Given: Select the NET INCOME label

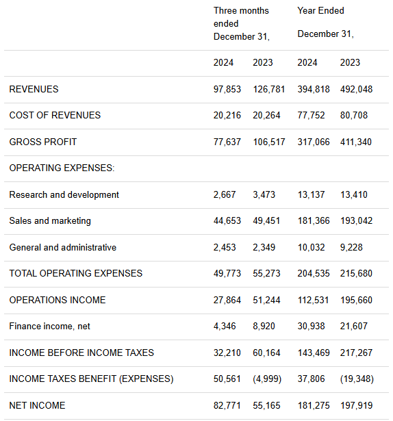Looking at the screenshot, I should pyautogui.click(x=38, y=405).
